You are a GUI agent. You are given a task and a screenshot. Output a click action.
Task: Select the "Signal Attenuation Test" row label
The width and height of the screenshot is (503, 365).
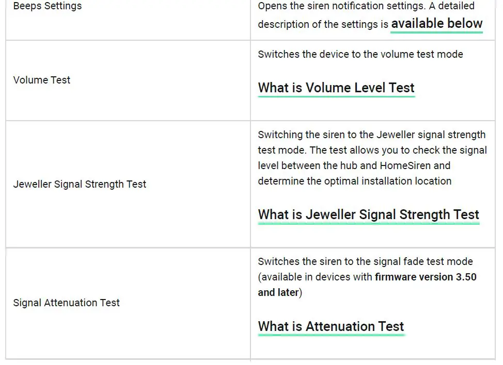click(x=66, y=303)
